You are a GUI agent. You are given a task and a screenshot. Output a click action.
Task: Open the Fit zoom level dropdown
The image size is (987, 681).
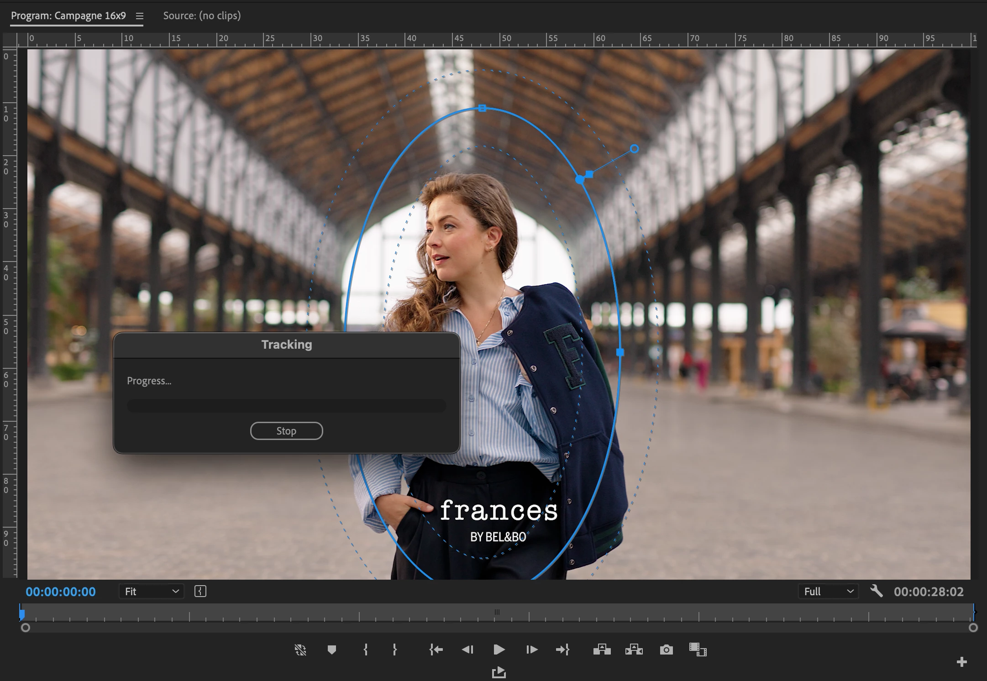(152, 592)
